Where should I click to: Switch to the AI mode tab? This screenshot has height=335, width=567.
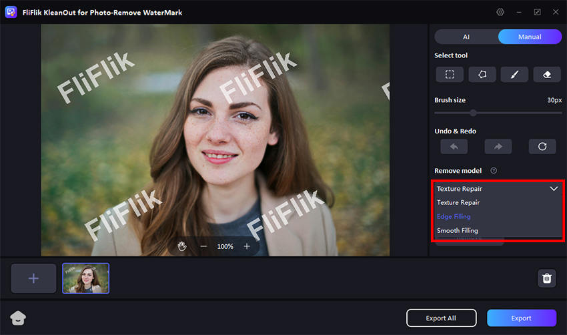466,37
